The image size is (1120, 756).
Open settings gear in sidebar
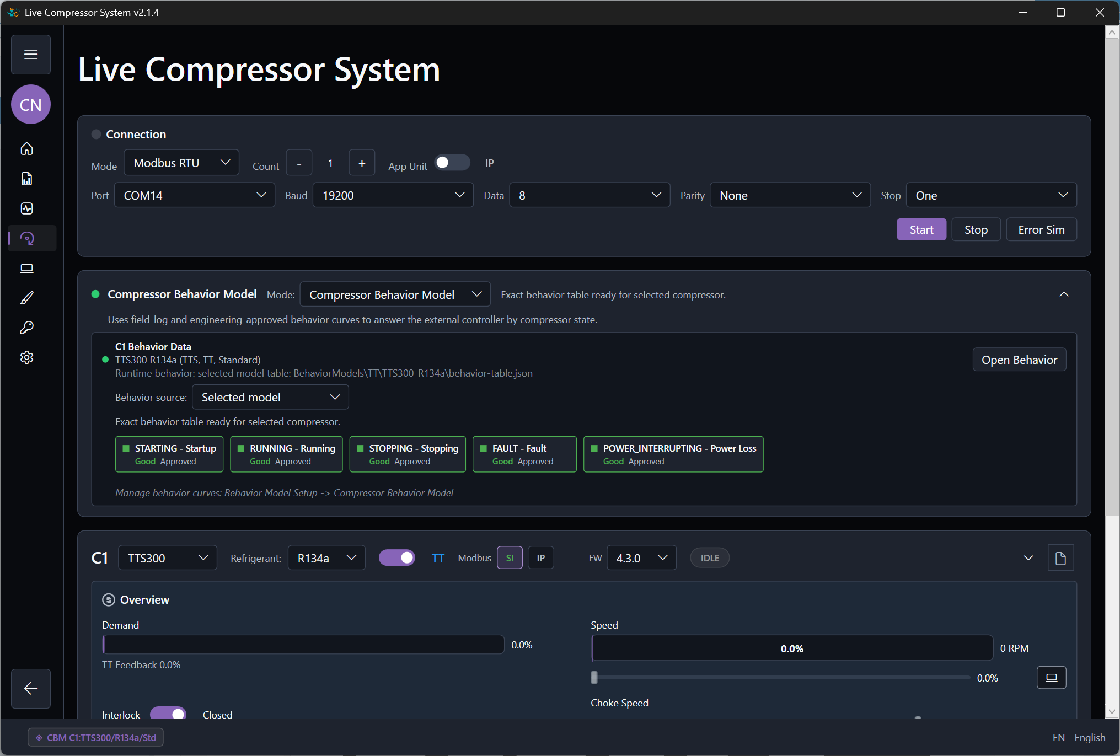tap(26, 357)
